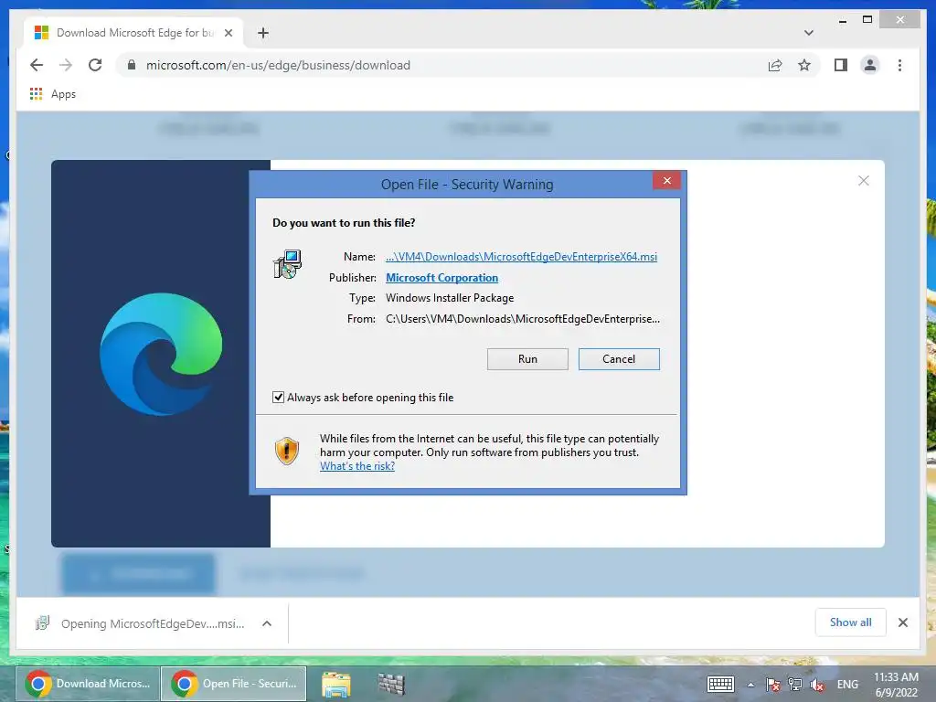This screenshot has height=702, width=936.
Task: Click the Microsoft Edge logo image
Action: (x=161, y=354)
